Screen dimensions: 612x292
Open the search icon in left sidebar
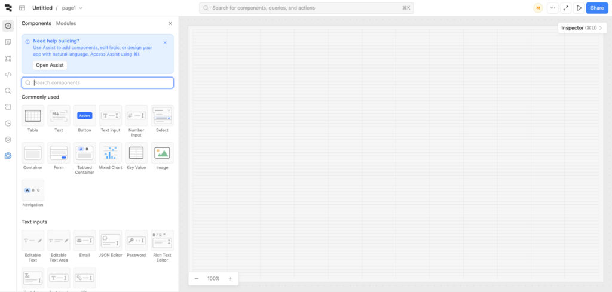(8, 91)
